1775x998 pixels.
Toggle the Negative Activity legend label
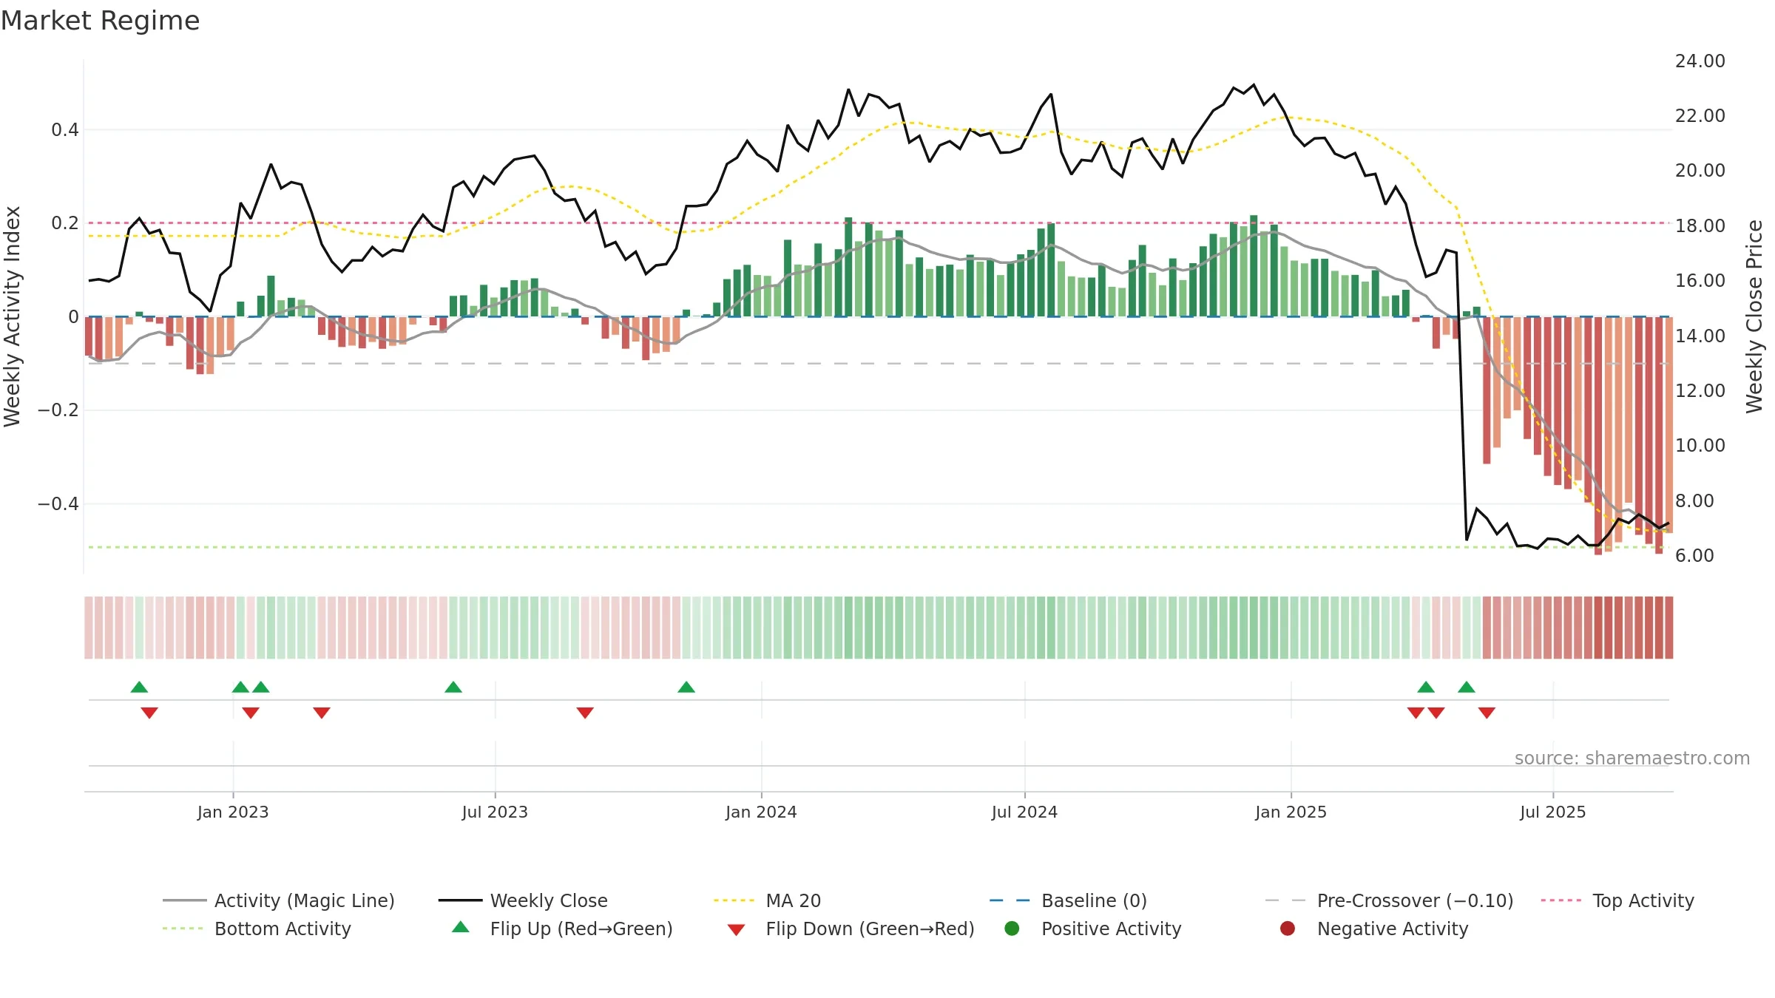(1393, 929)
